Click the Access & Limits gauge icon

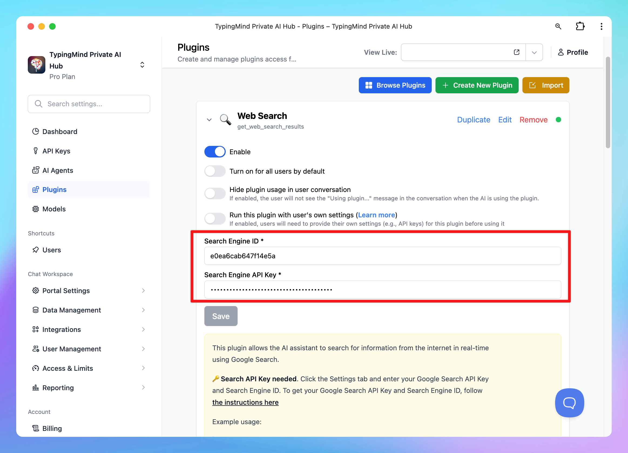pos(35,368)
